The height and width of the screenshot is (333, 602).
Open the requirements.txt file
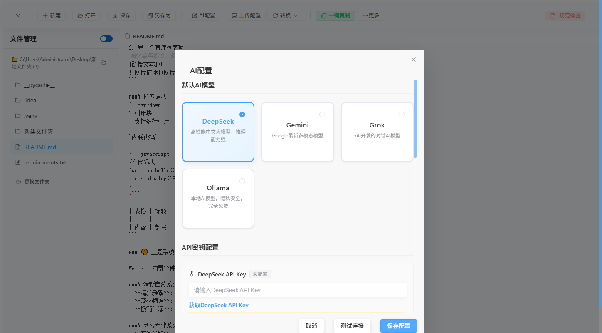click(45, 162)
